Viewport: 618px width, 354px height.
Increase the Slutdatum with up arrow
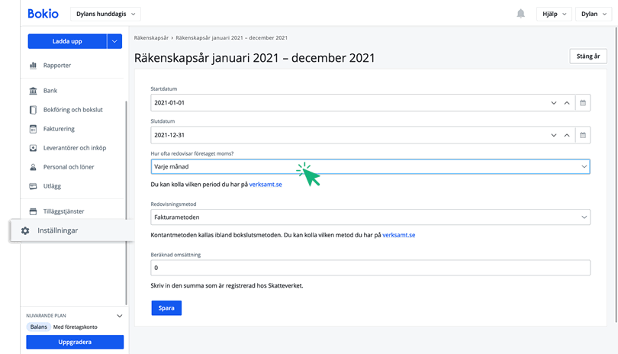coord(567,135)
